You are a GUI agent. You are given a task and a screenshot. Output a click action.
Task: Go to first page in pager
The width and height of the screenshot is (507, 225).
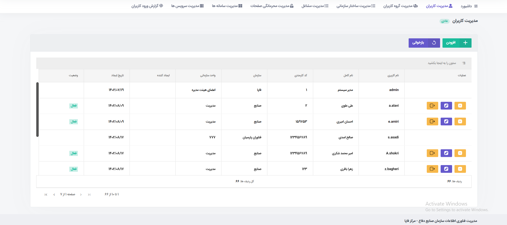(x=89, y=195)
